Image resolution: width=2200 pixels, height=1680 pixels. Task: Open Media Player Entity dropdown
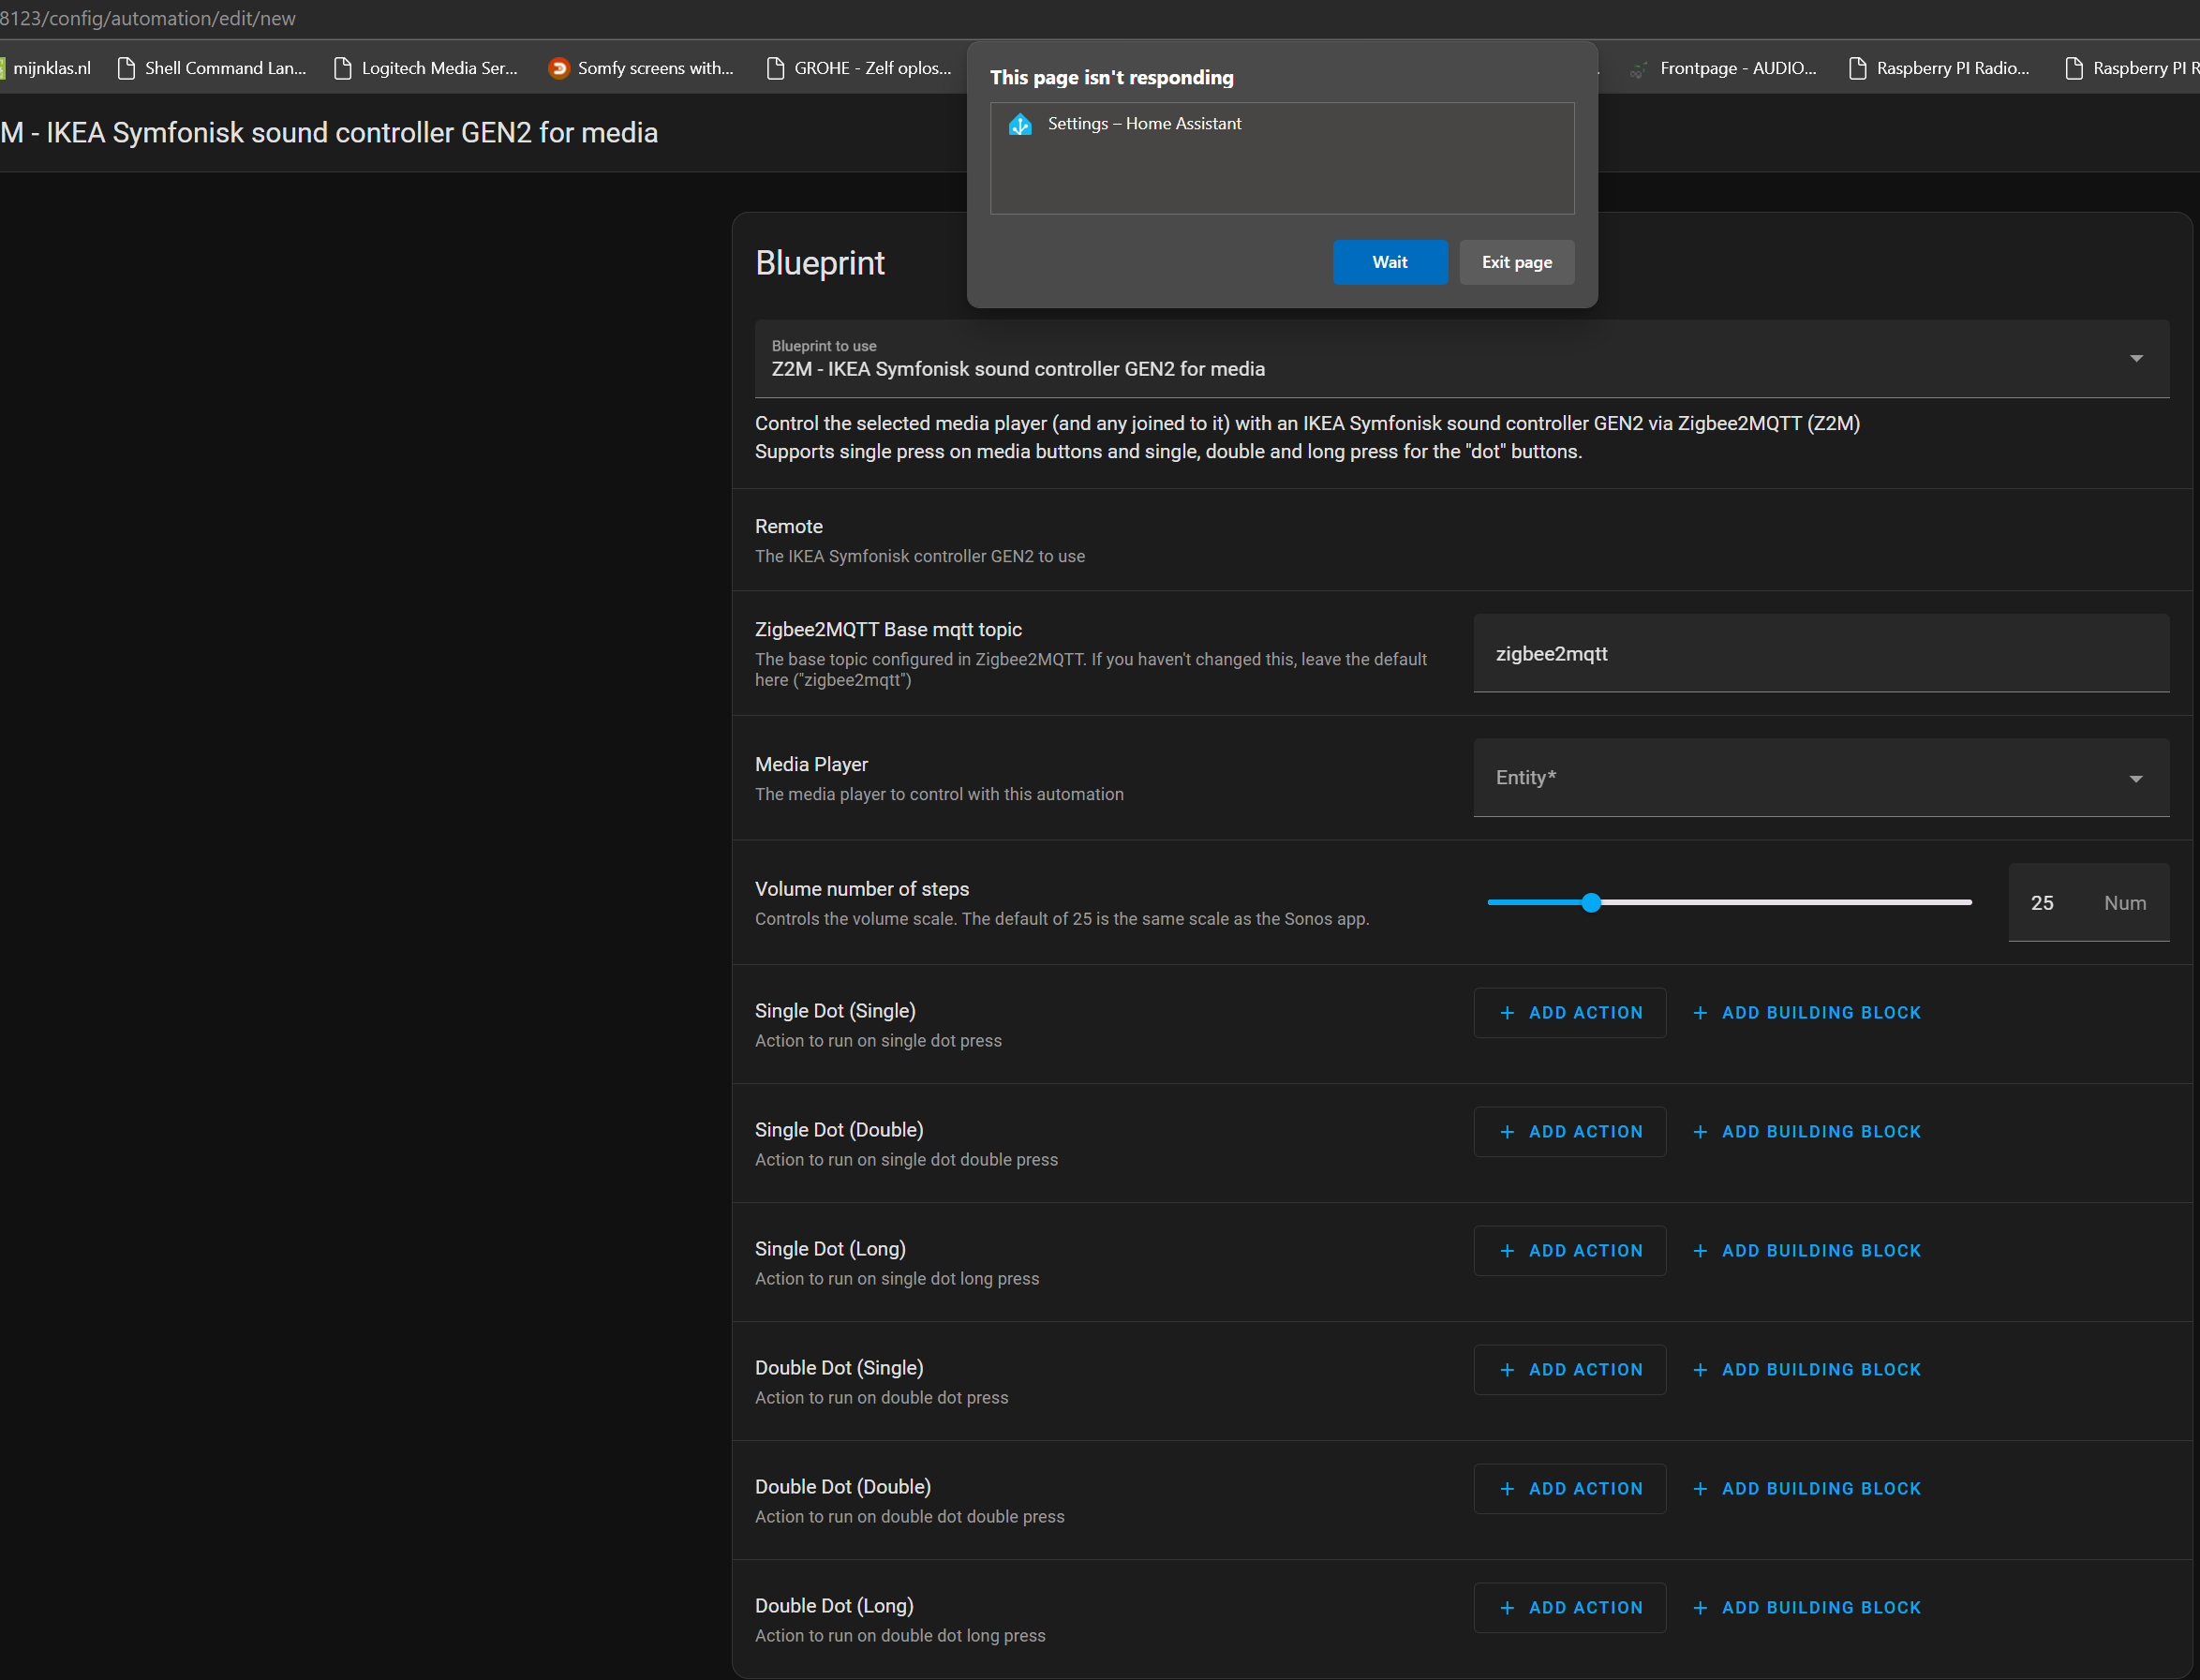pyautogui.click(x=1800, y=778)
